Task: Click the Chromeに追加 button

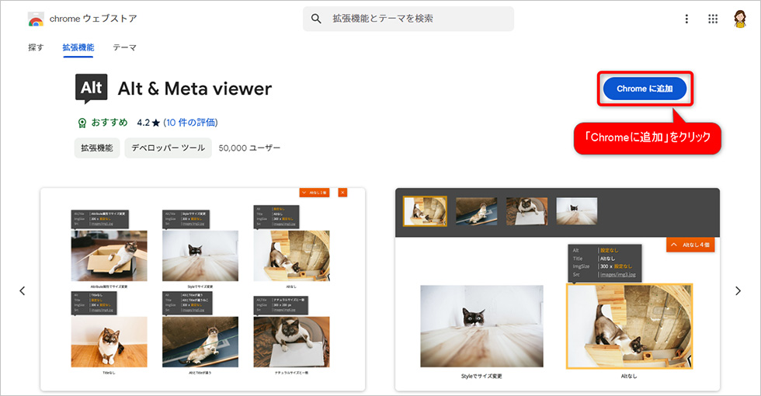Action: click(x=645, y=89)
